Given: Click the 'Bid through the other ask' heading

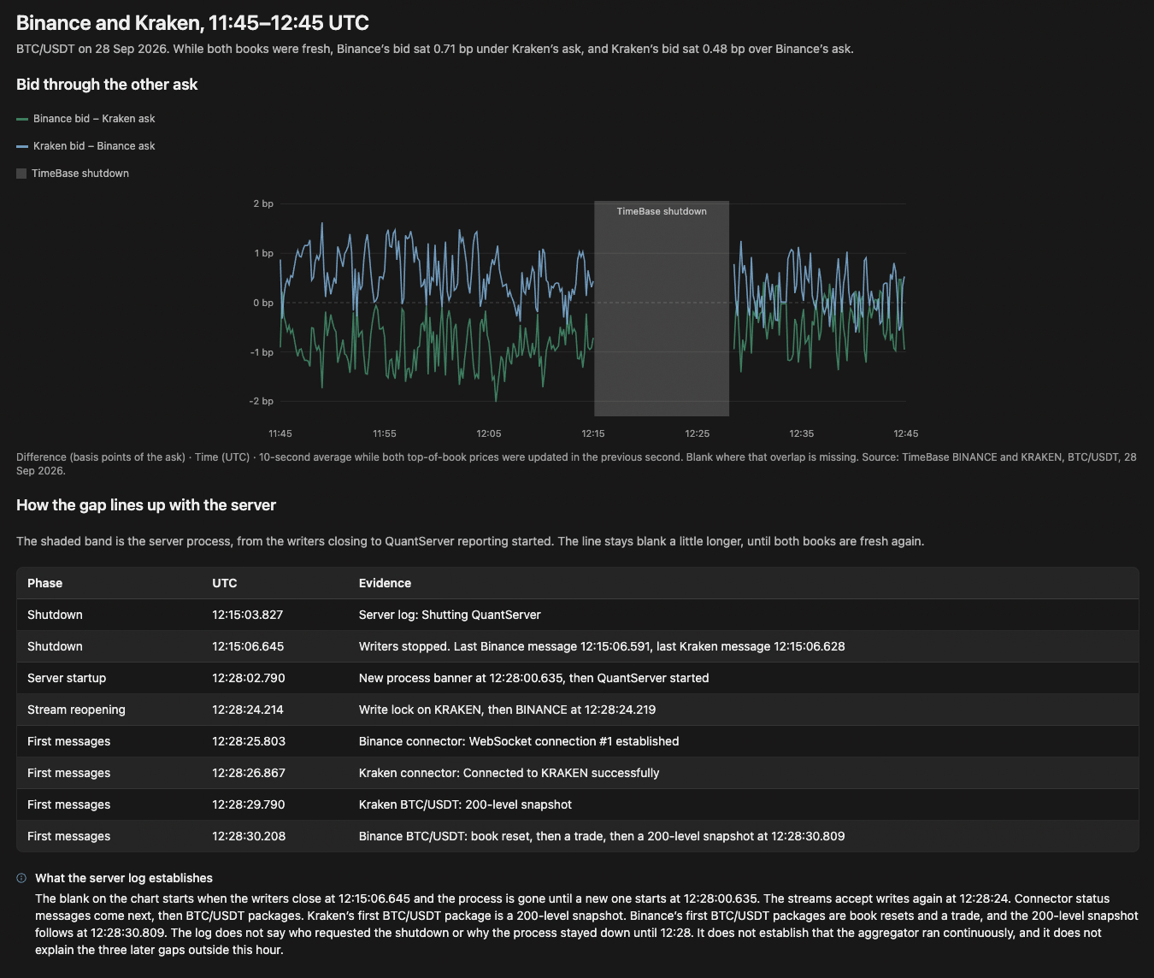Looking at the screenshot, I should 107,85.
